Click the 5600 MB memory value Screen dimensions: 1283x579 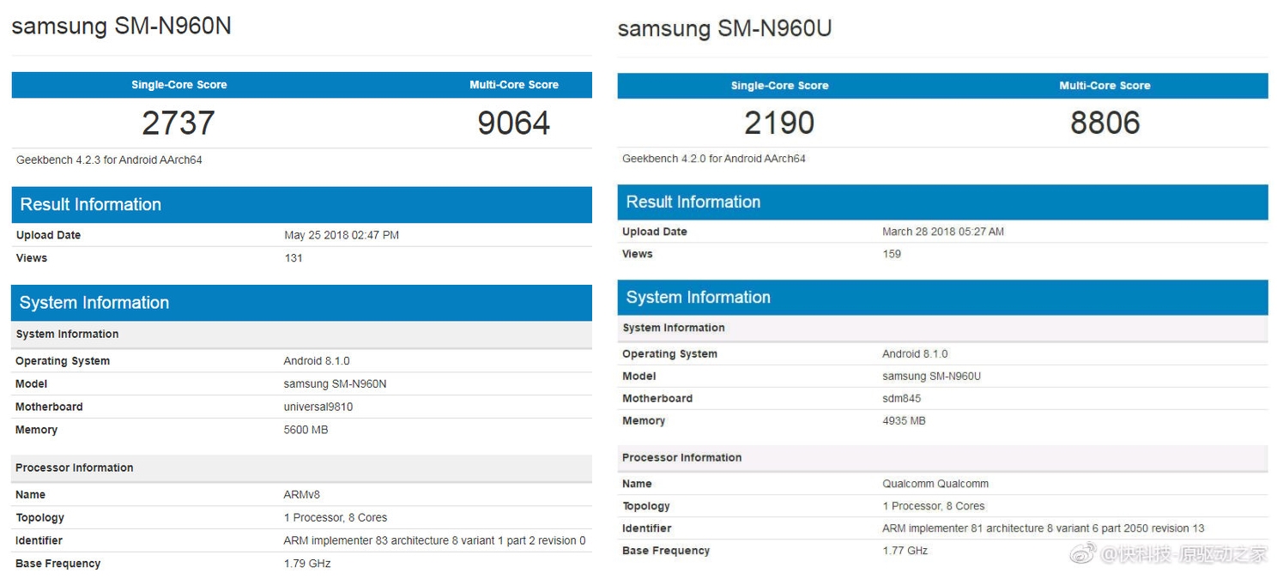click(306, 430)
